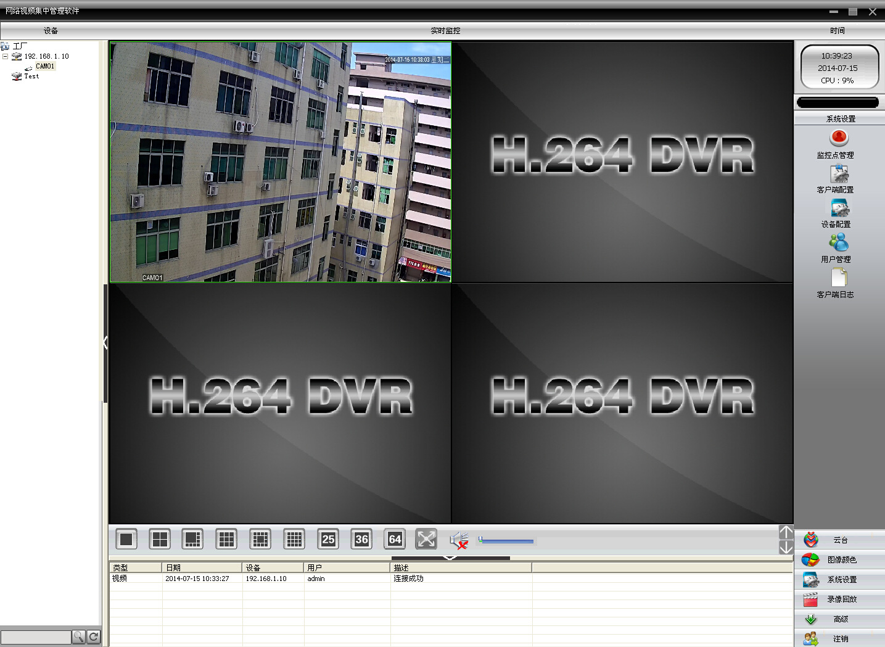Click the 设备 panel header
This screenshot has height=647, width=885.
tap(51, 31)
